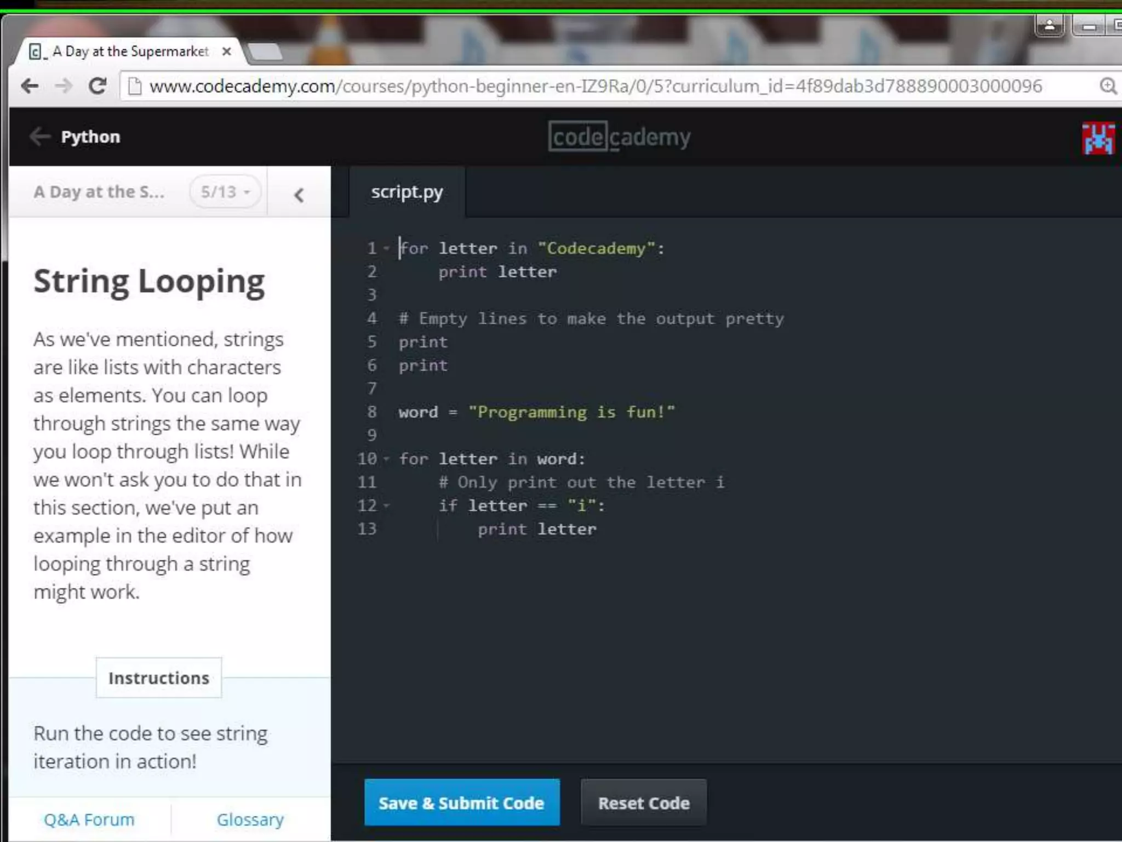Close the A Day at the Supermarket tab
1122x842 pixels.
[x=226, y=52]
